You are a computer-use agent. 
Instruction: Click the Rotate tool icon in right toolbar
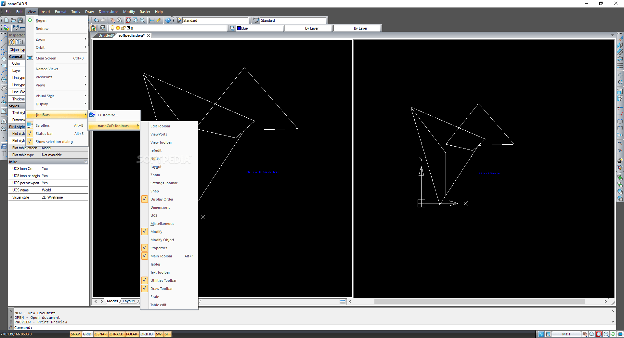click(620, 82)
